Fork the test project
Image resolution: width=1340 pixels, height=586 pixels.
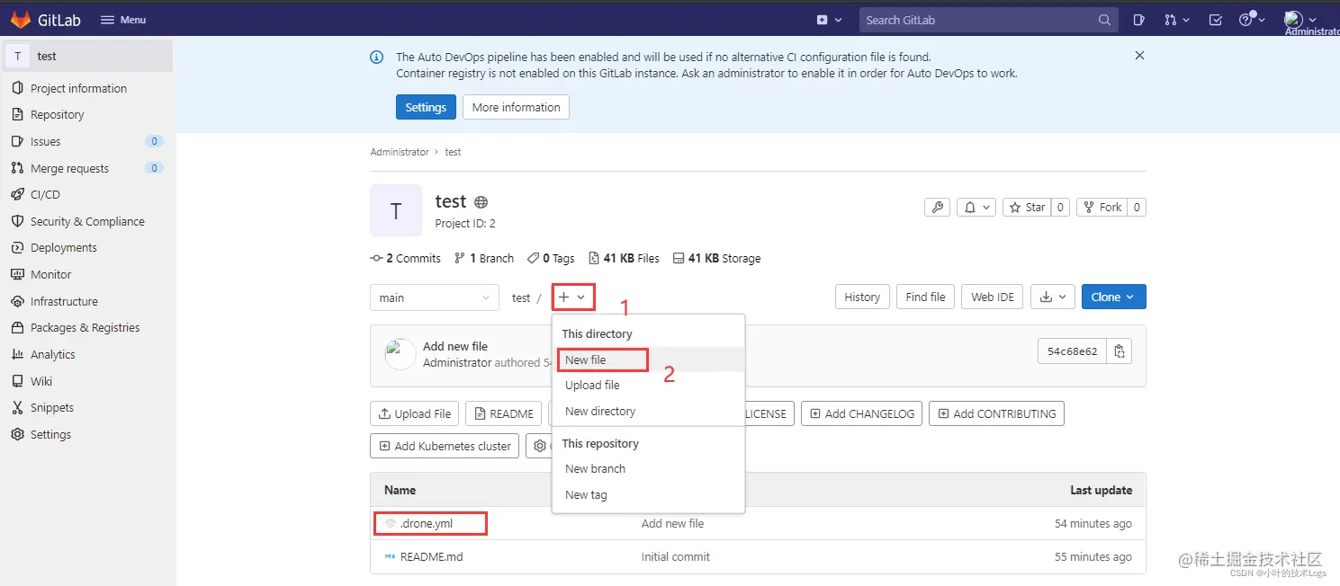tap(1102, 207)
